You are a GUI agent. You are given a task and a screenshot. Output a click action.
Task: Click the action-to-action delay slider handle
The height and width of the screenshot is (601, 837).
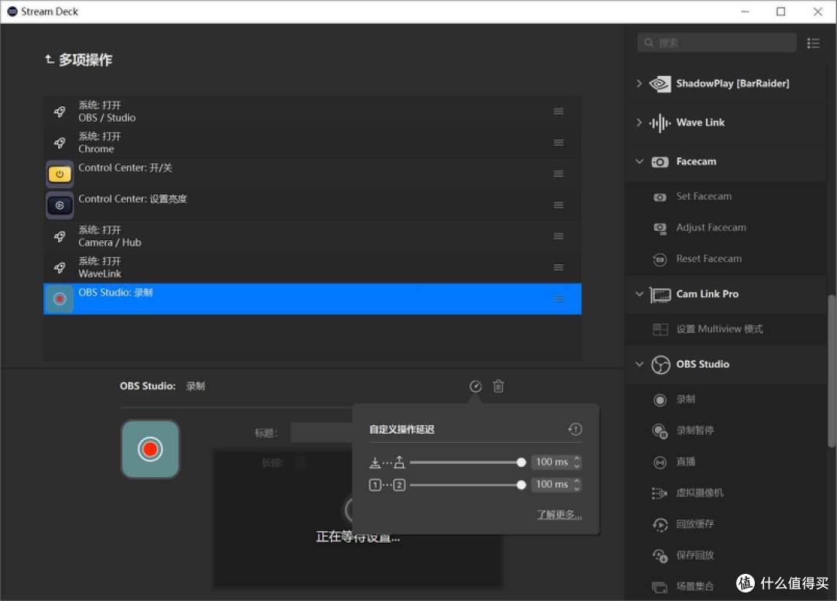click(521, 485)
